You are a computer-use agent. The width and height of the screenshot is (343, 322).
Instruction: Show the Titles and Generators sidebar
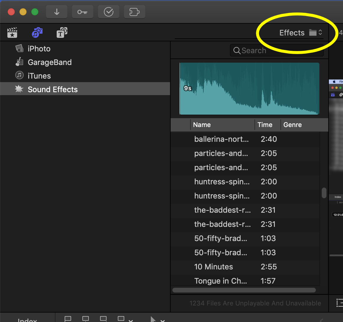62,32
